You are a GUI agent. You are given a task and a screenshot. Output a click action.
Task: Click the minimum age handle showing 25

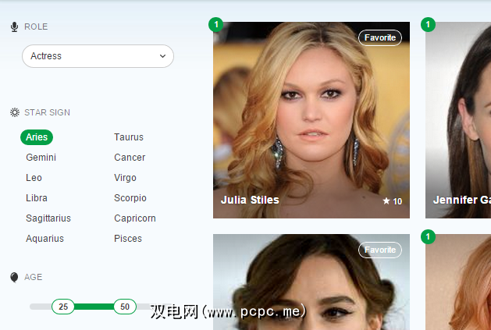(63, 307)
